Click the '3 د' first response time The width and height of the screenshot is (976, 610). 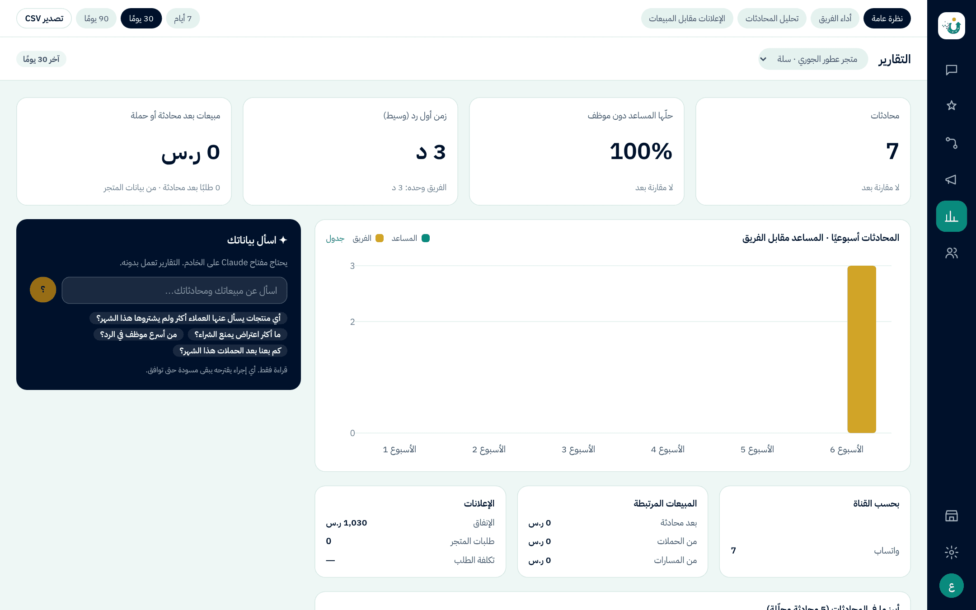431,152
